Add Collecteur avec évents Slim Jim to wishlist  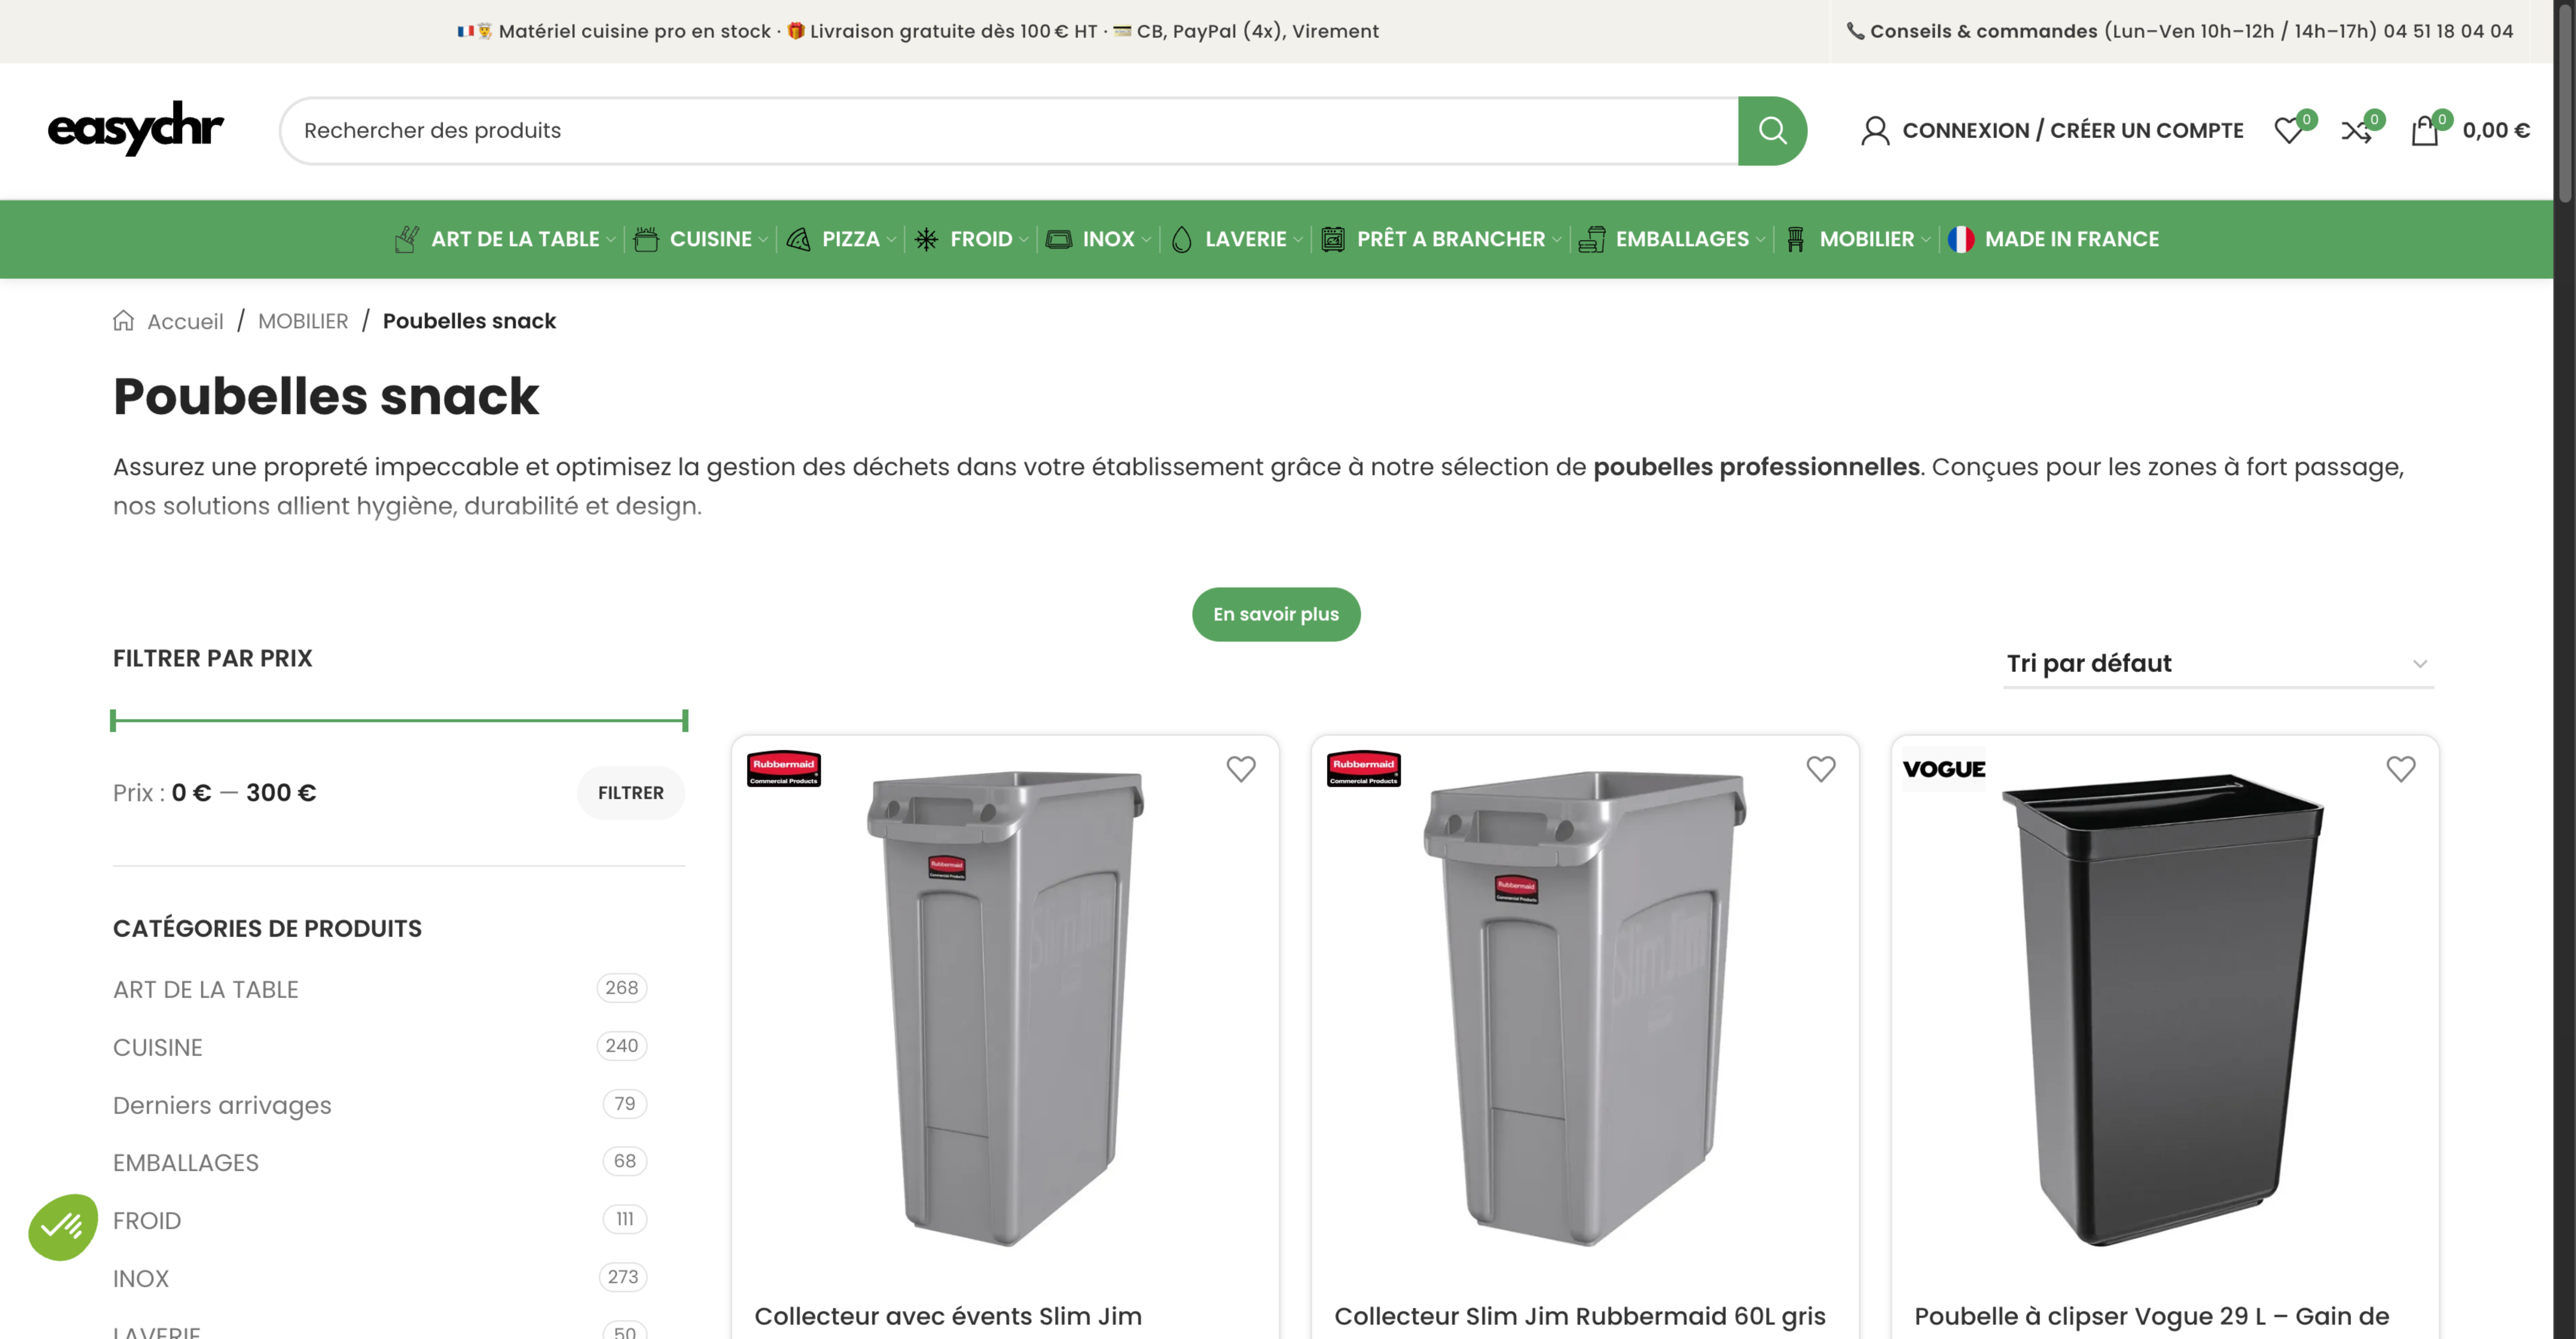1241,769
